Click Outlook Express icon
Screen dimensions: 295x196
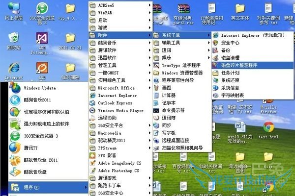92,103
